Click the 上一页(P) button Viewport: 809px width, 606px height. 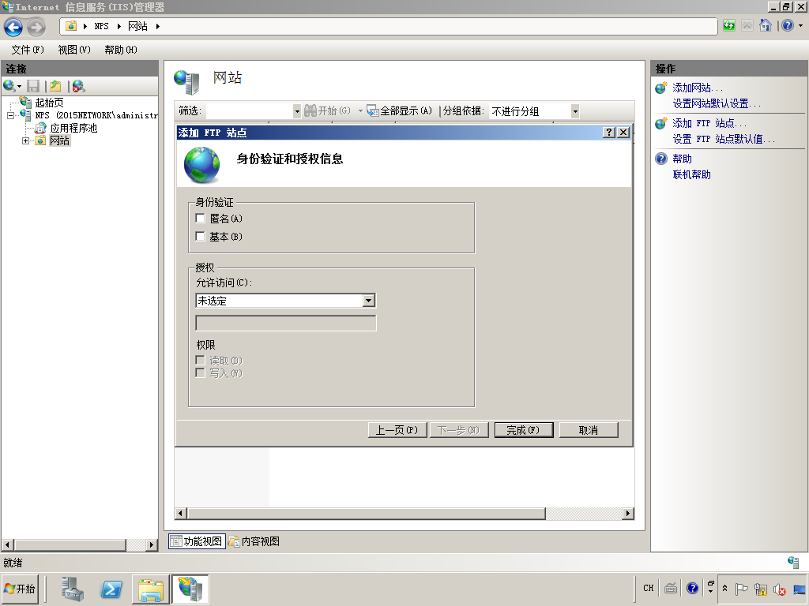[x=397, y=430]
